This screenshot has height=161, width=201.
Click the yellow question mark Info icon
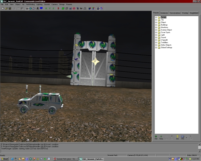click(177, 137)
